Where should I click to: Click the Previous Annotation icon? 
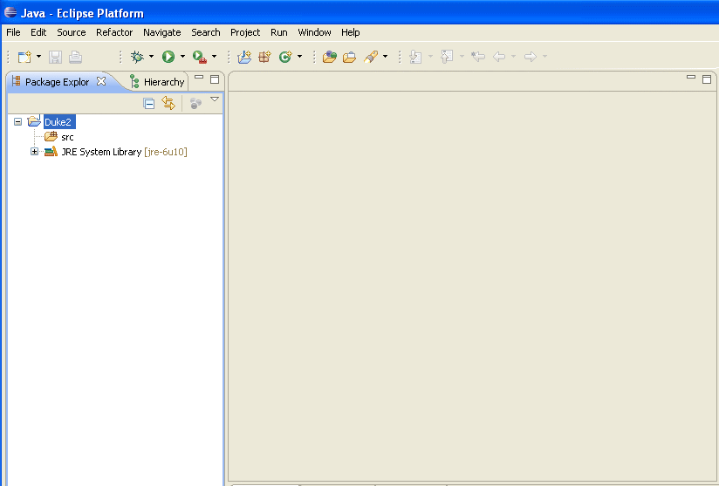click(447, 57)
